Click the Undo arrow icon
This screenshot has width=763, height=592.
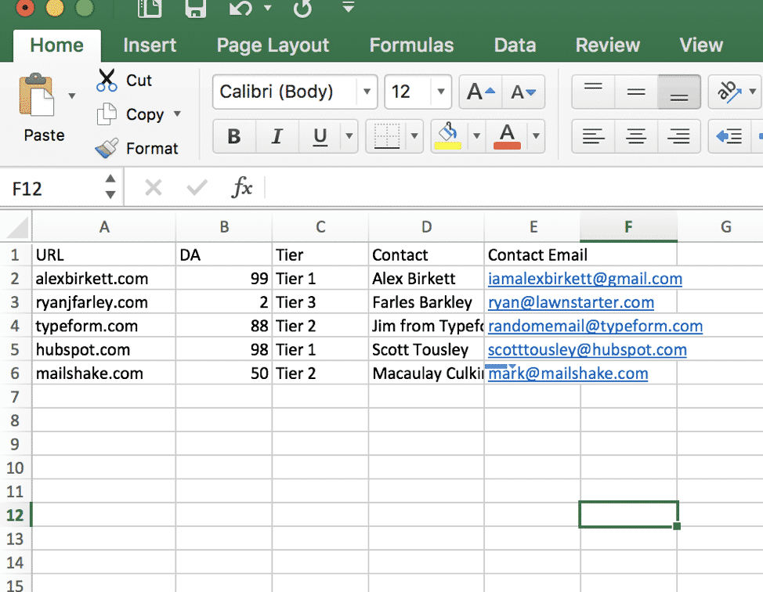click(x=241, y=8)
